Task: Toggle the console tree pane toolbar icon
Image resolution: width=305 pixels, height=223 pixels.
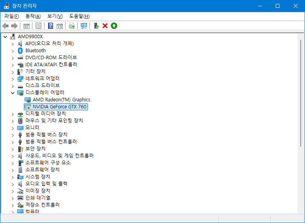Action: pyautogui.click(x=26, y=26)
